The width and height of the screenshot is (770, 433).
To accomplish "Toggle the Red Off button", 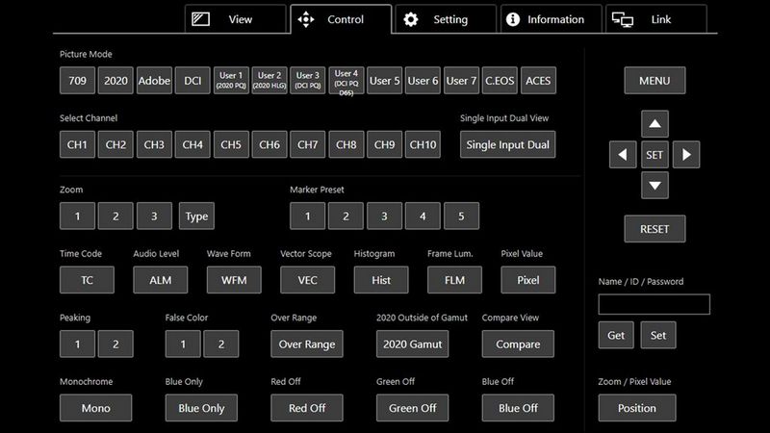I will (x=307, y=408).
